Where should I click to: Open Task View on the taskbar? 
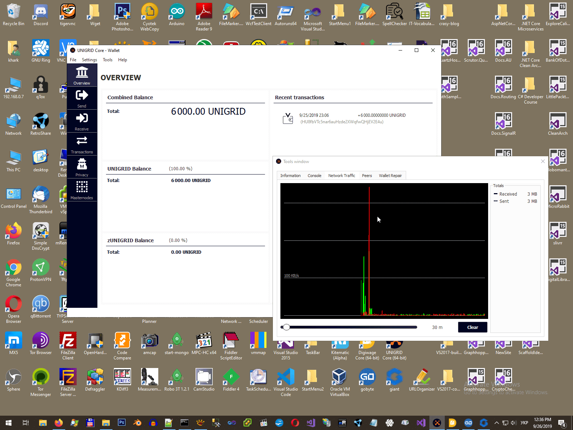[26, 423]
